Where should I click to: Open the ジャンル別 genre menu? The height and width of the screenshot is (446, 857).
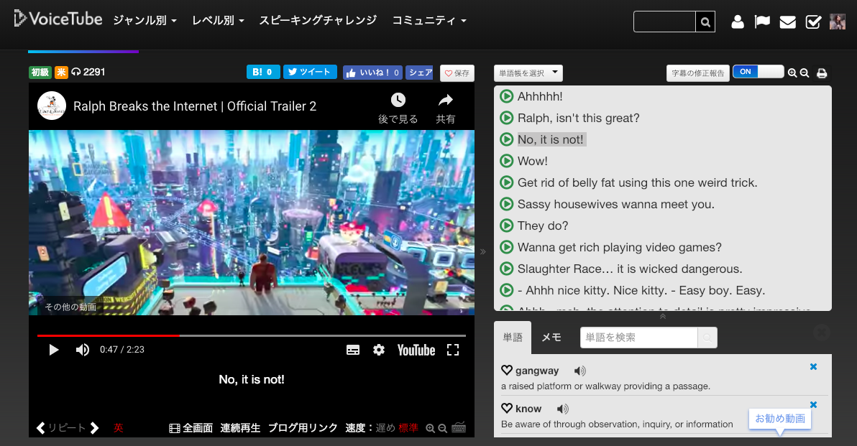(145, 20)
